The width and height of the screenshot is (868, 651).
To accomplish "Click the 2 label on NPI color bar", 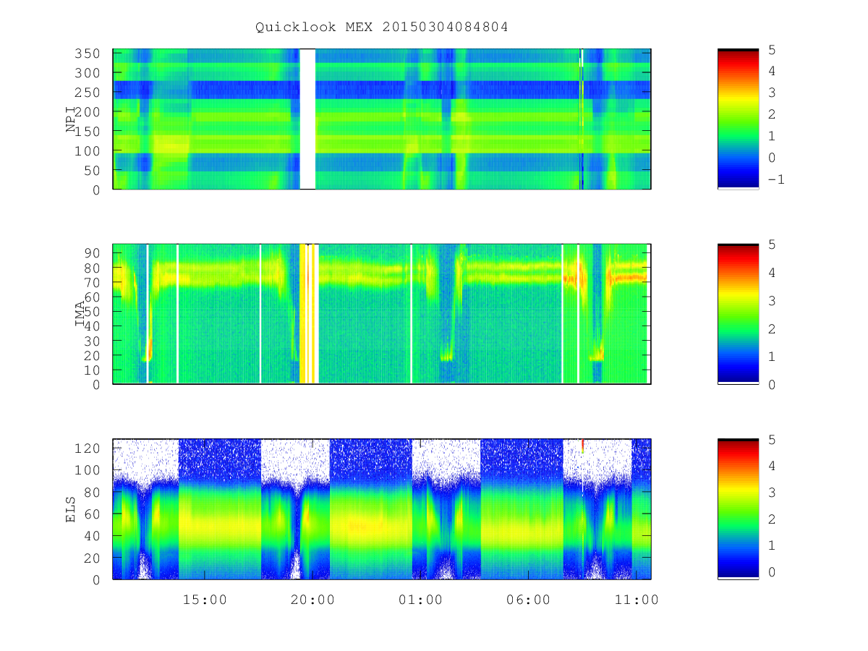I will click(772, 114).
